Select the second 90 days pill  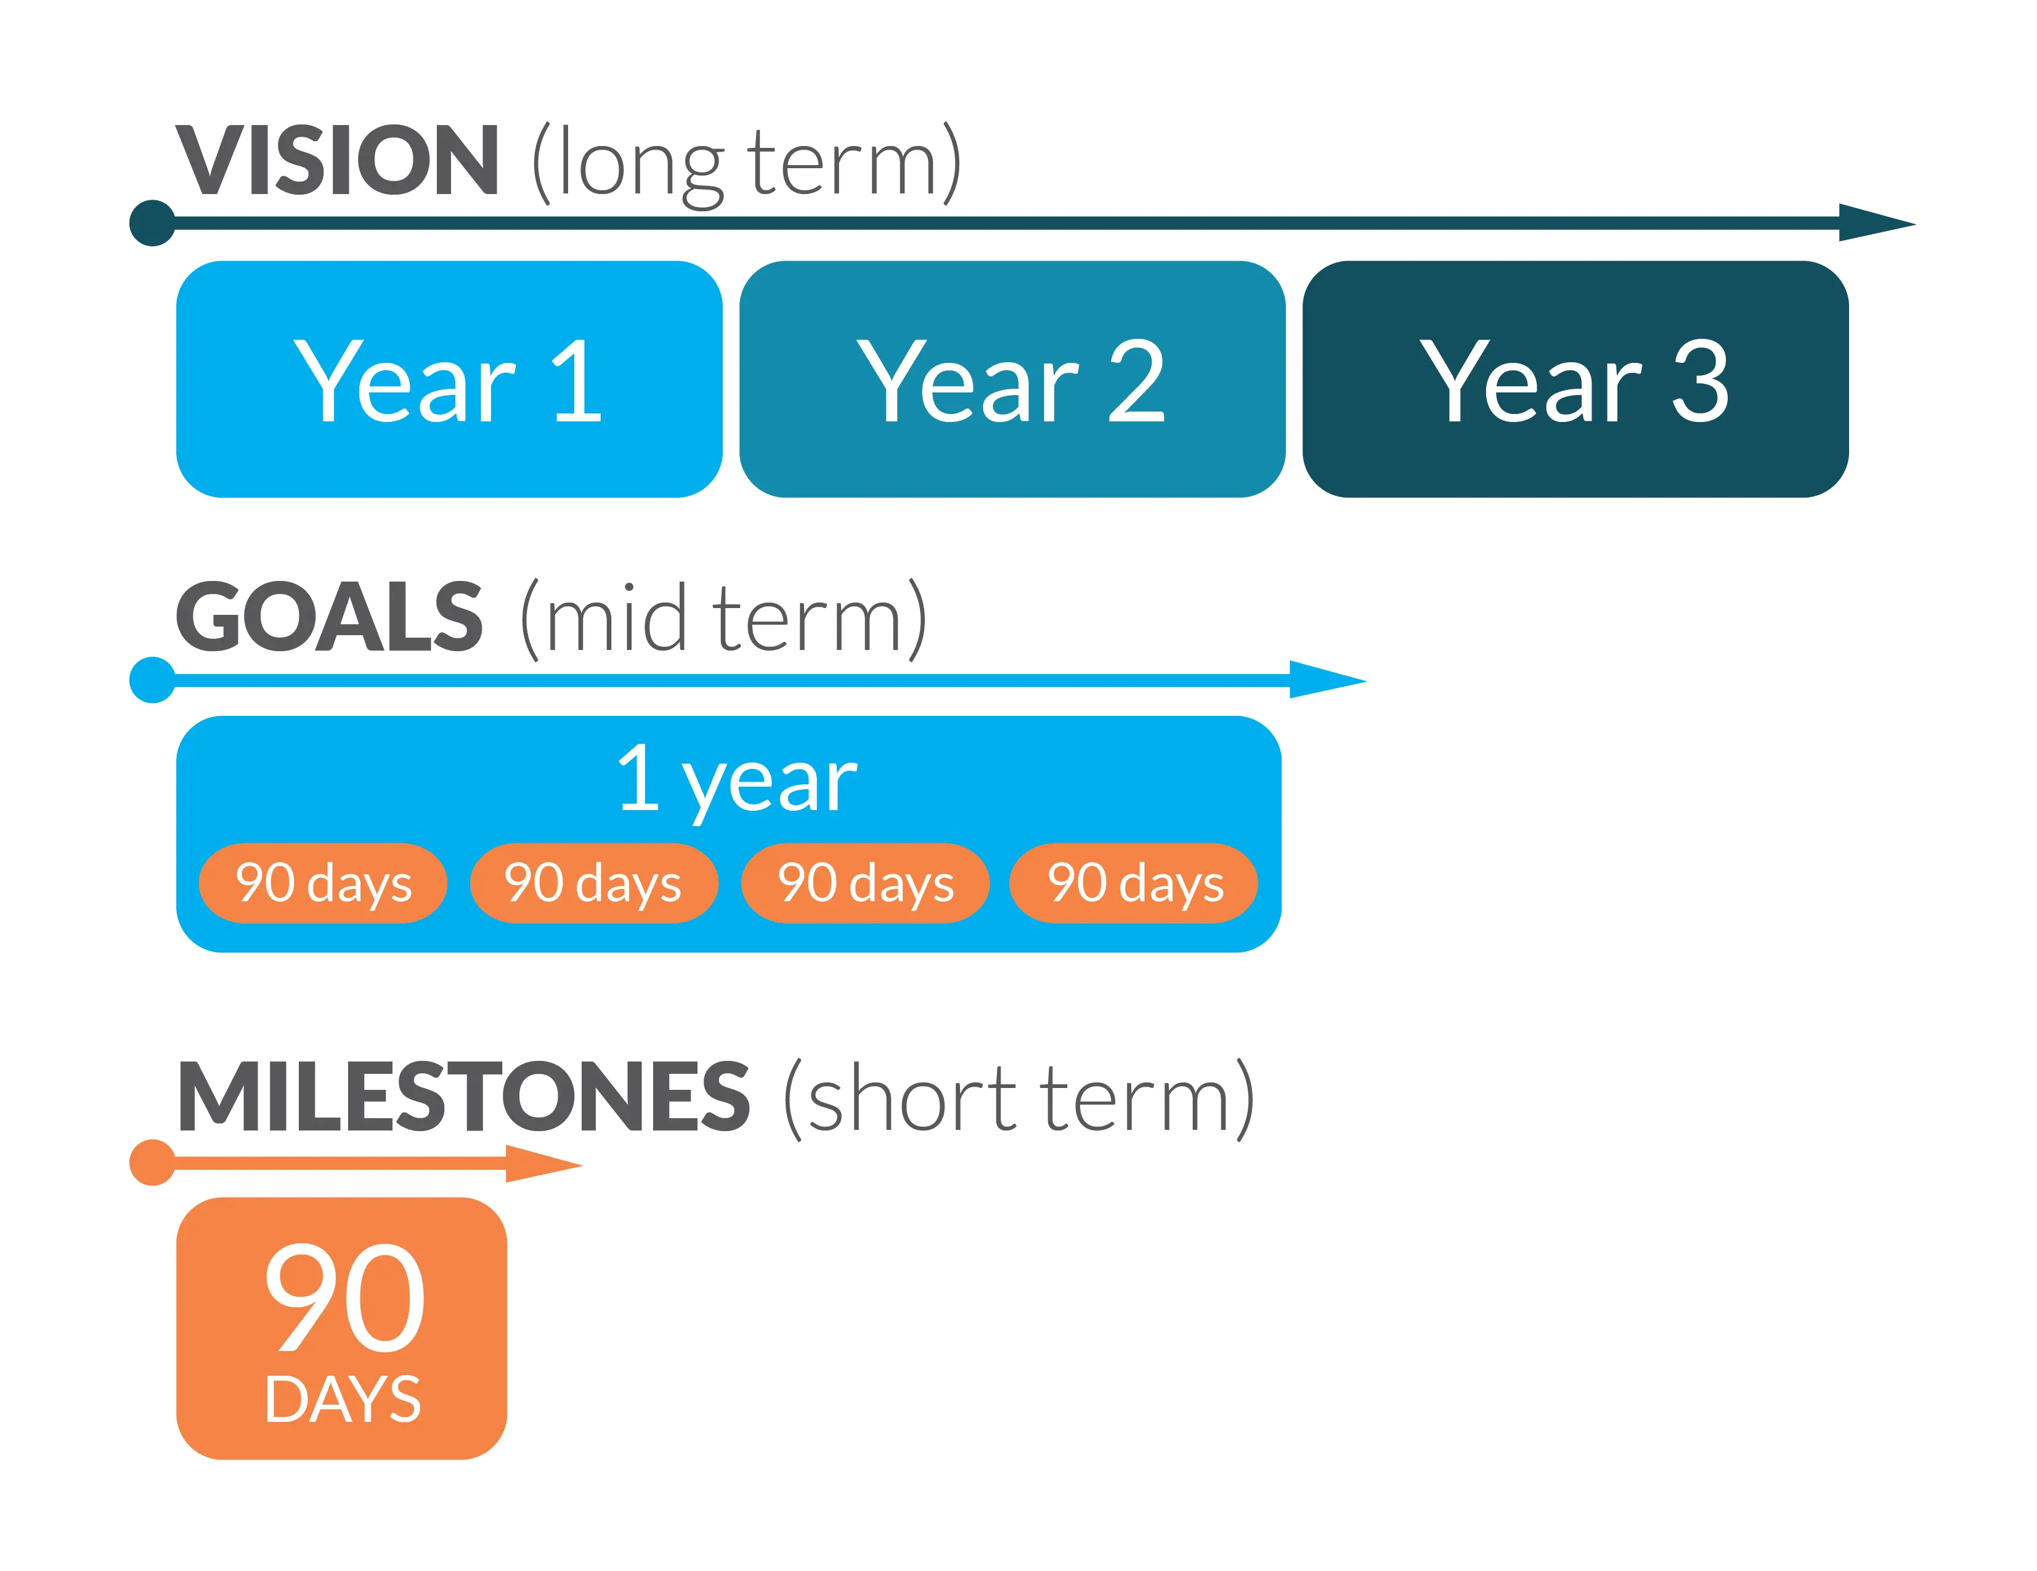594,883
